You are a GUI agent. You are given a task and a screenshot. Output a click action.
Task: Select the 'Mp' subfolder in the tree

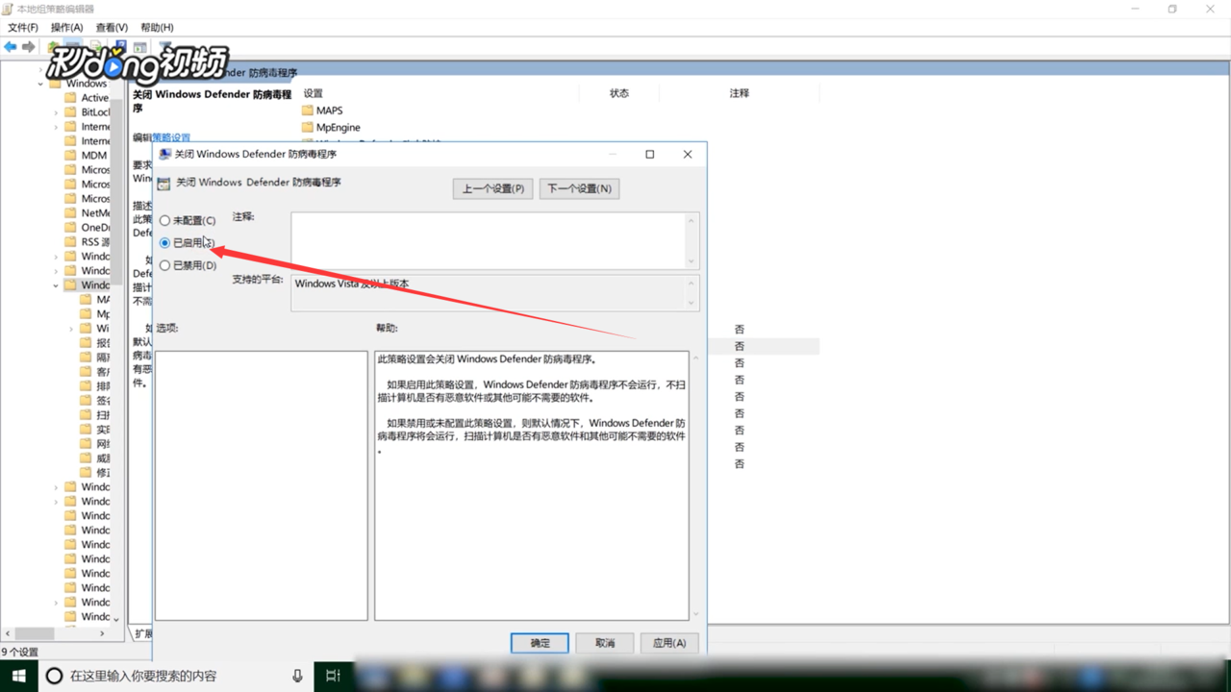(96, 314)
